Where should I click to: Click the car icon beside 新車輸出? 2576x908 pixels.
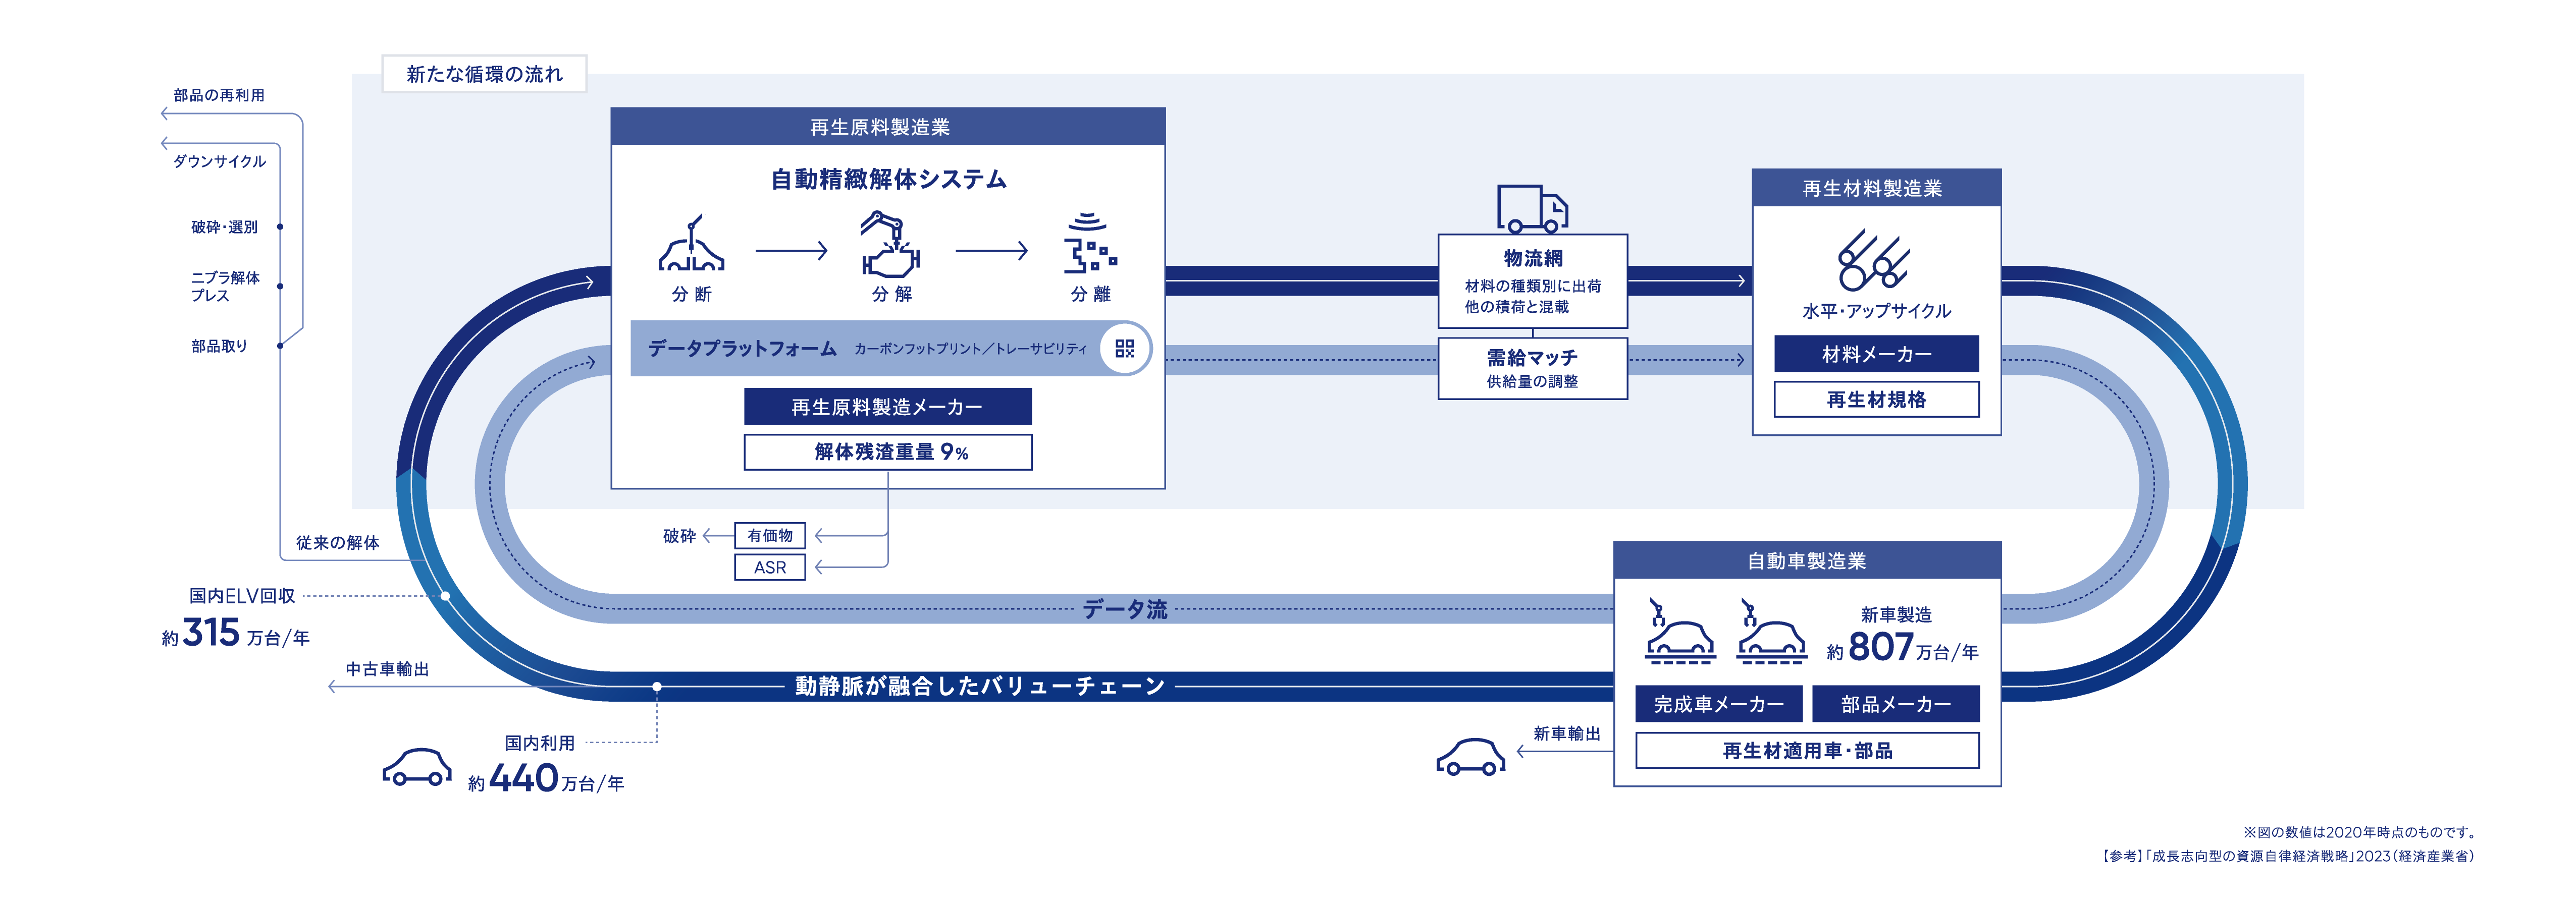1471,757
